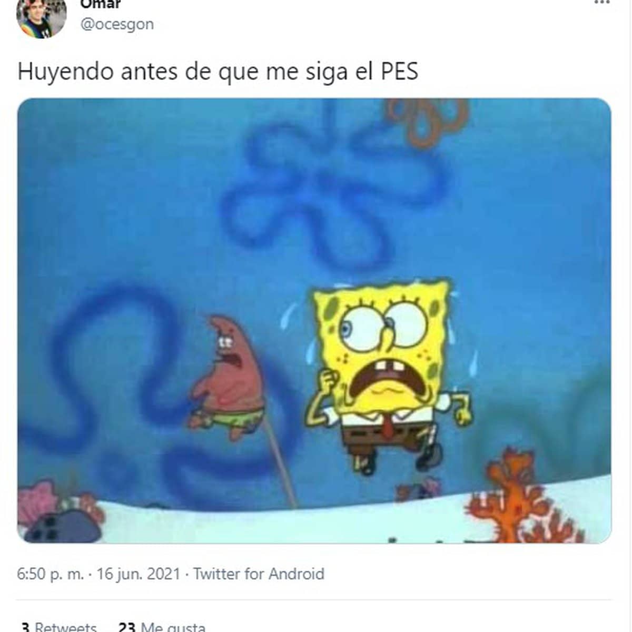Screen dimensions: 632x632
Task: Open the Twitter for Android source link
Action: (259, 574)
